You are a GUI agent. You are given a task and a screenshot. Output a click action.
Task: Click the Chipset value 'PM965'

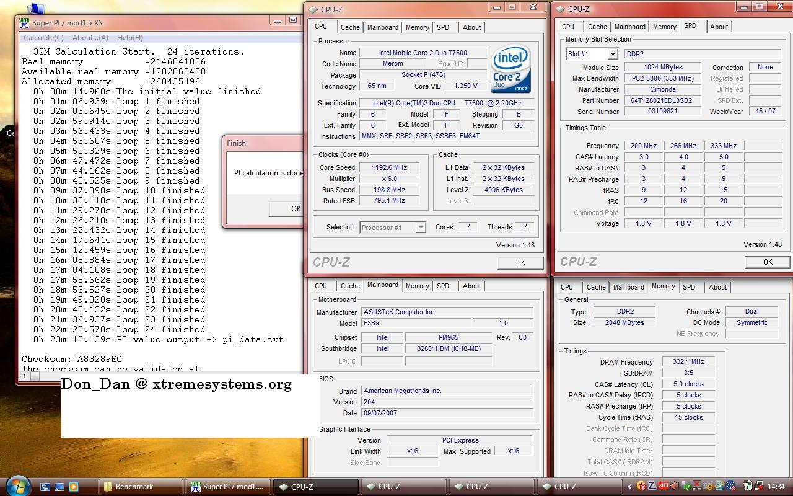pos(448,337)
